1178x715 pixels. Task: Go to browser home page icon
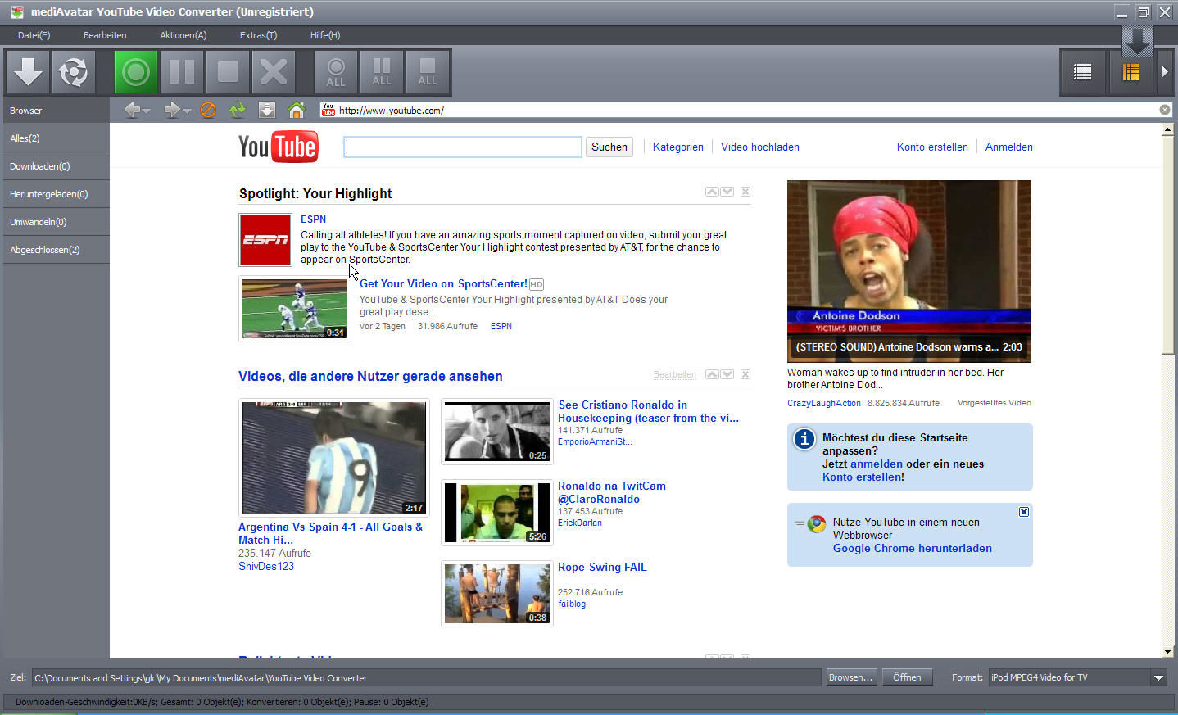[297, 110]
